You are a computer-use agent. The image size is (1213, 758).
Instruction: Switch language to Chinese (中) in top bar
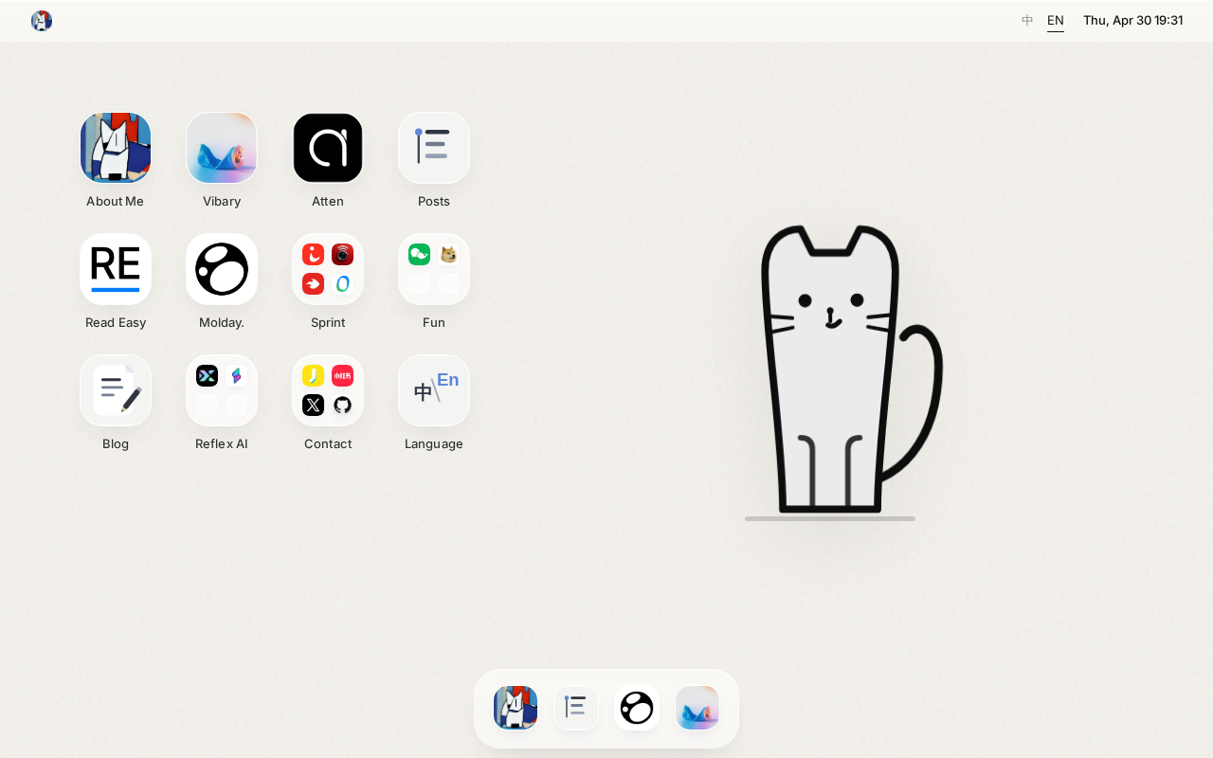click(x=1027, y=20)
